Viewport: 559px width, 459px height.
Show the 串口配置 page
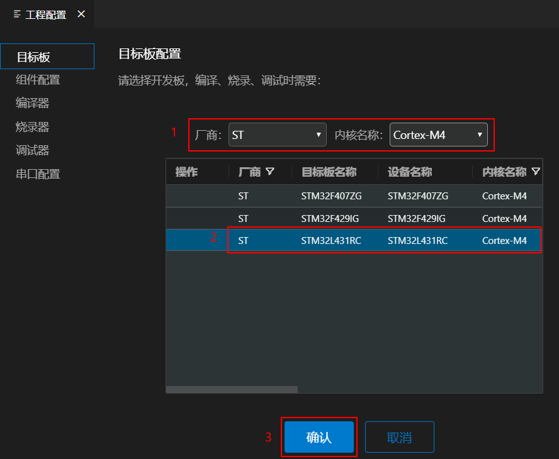coord(38,174)
